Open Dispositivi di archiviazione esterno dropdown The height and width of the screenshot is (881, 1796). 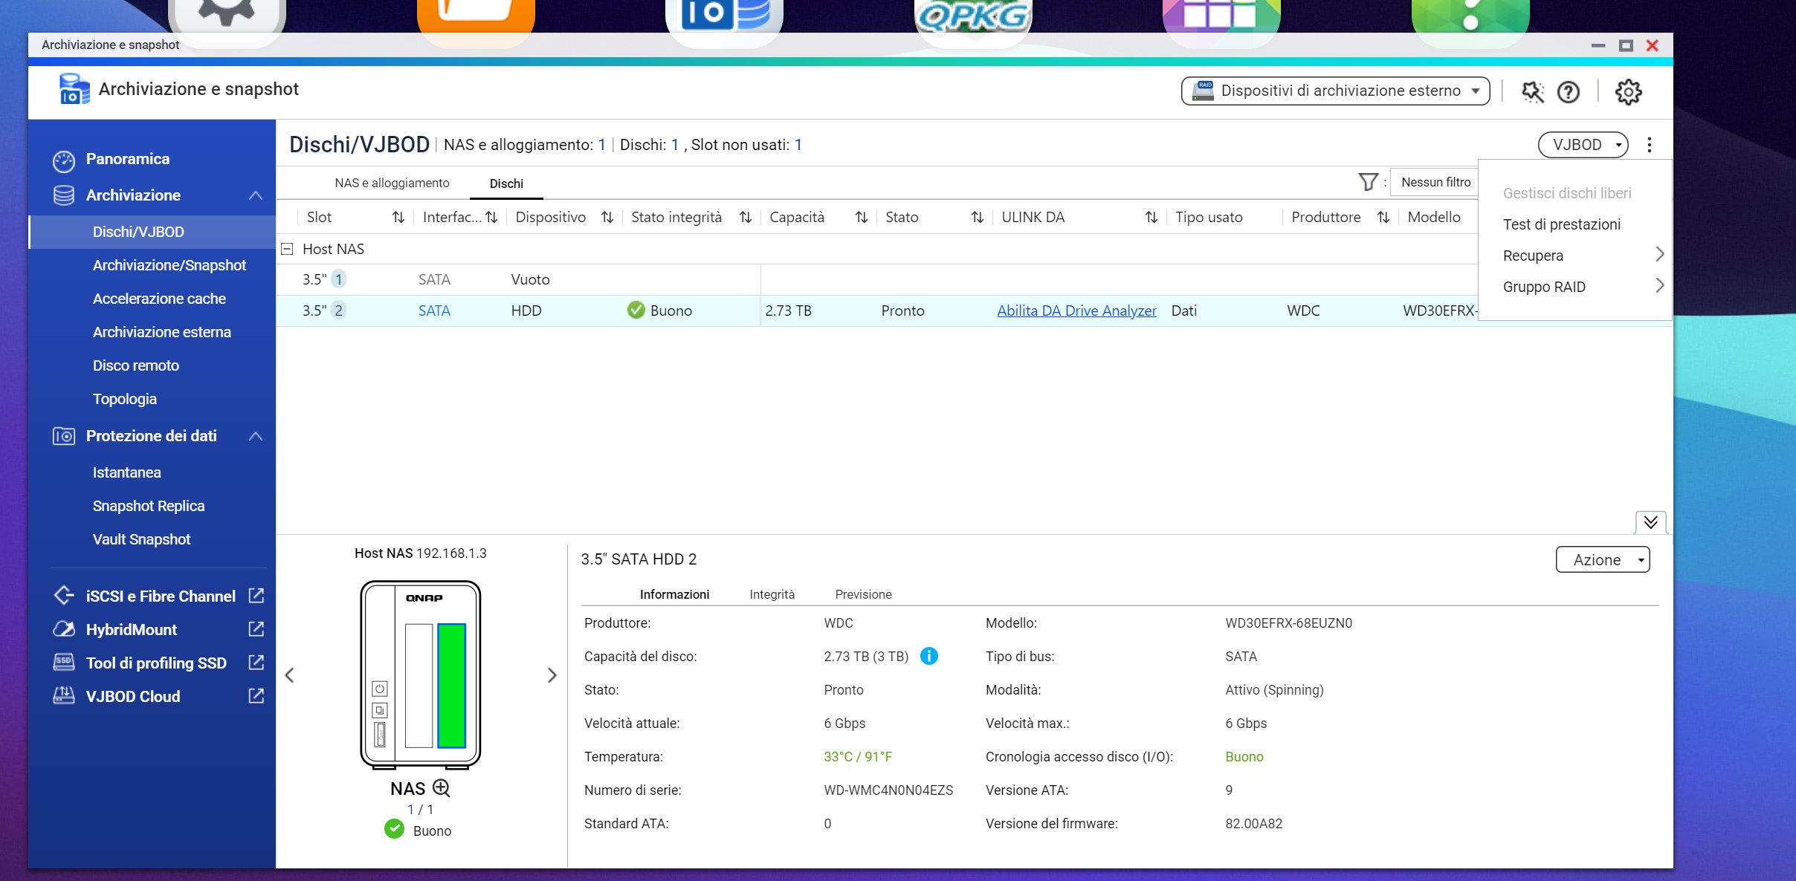pyautogui.click(x=1335, y=91)
